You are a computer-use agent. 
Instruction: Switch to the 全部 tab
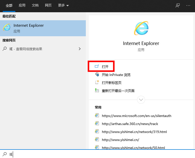[x=9, y=5]
